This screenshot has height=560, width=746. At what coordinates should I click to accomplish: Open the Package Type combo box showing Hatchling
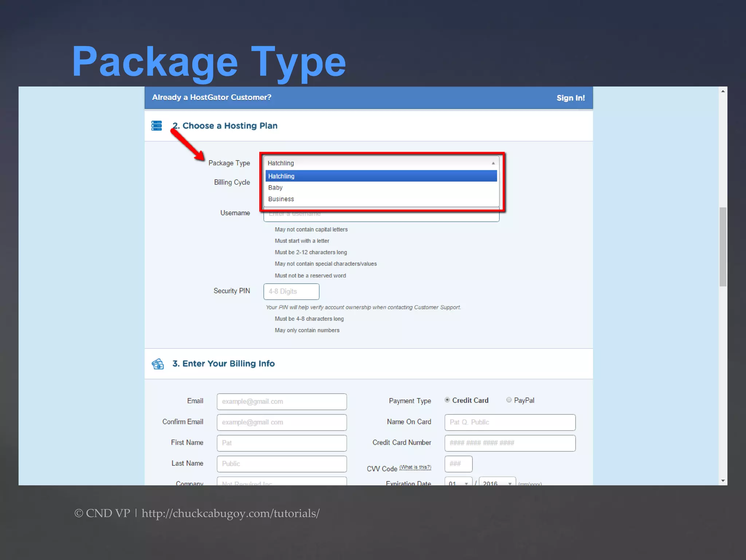click(x=381, y=163)
